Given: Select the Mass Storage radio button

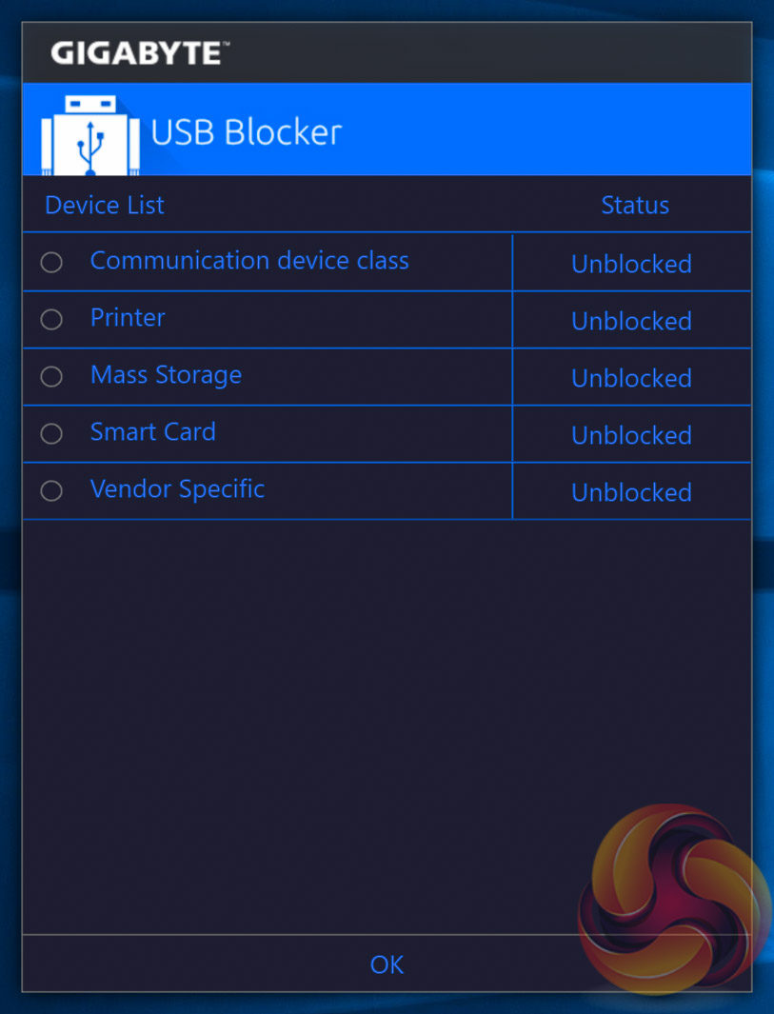Looking at the screenshot, I should pos(51,376).
